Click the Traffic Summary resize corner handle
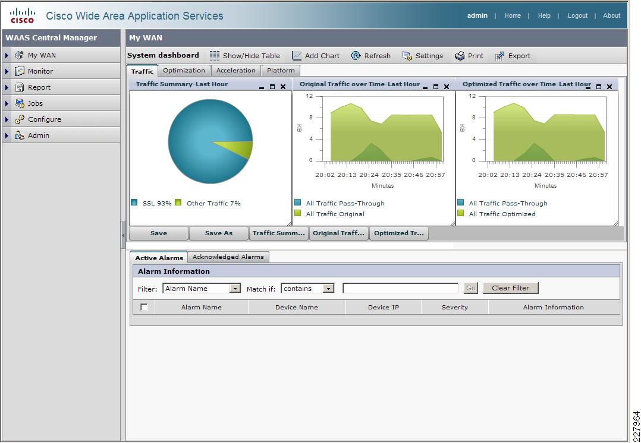This screenshot has height=443, width=641. (x=290, y=223)
